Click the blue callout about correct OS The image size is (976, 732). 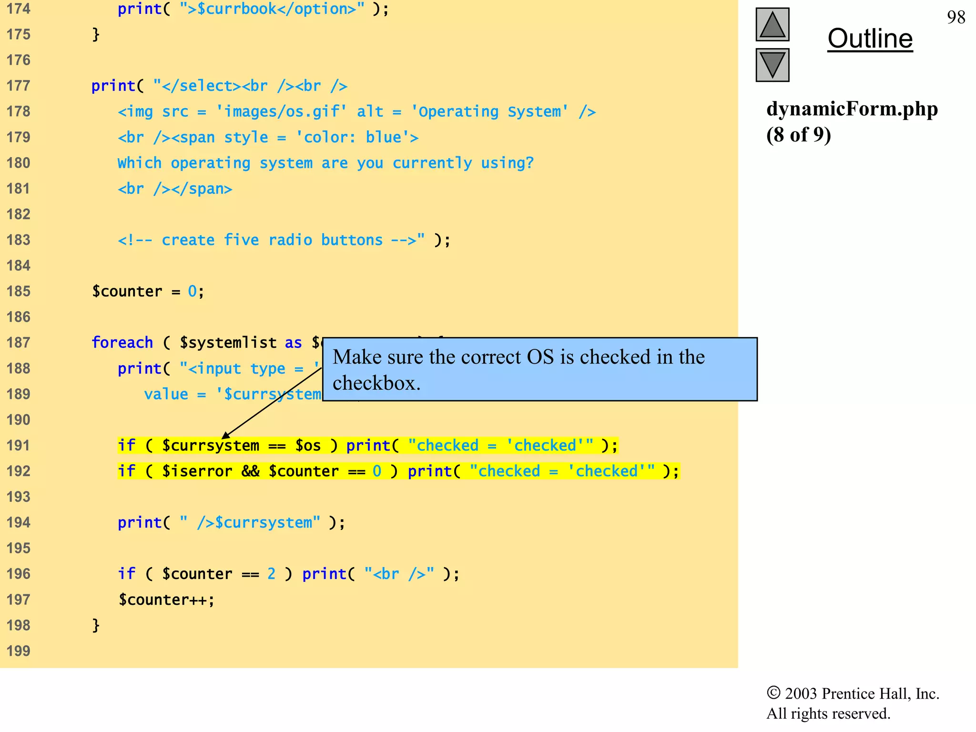pos(539,369)
